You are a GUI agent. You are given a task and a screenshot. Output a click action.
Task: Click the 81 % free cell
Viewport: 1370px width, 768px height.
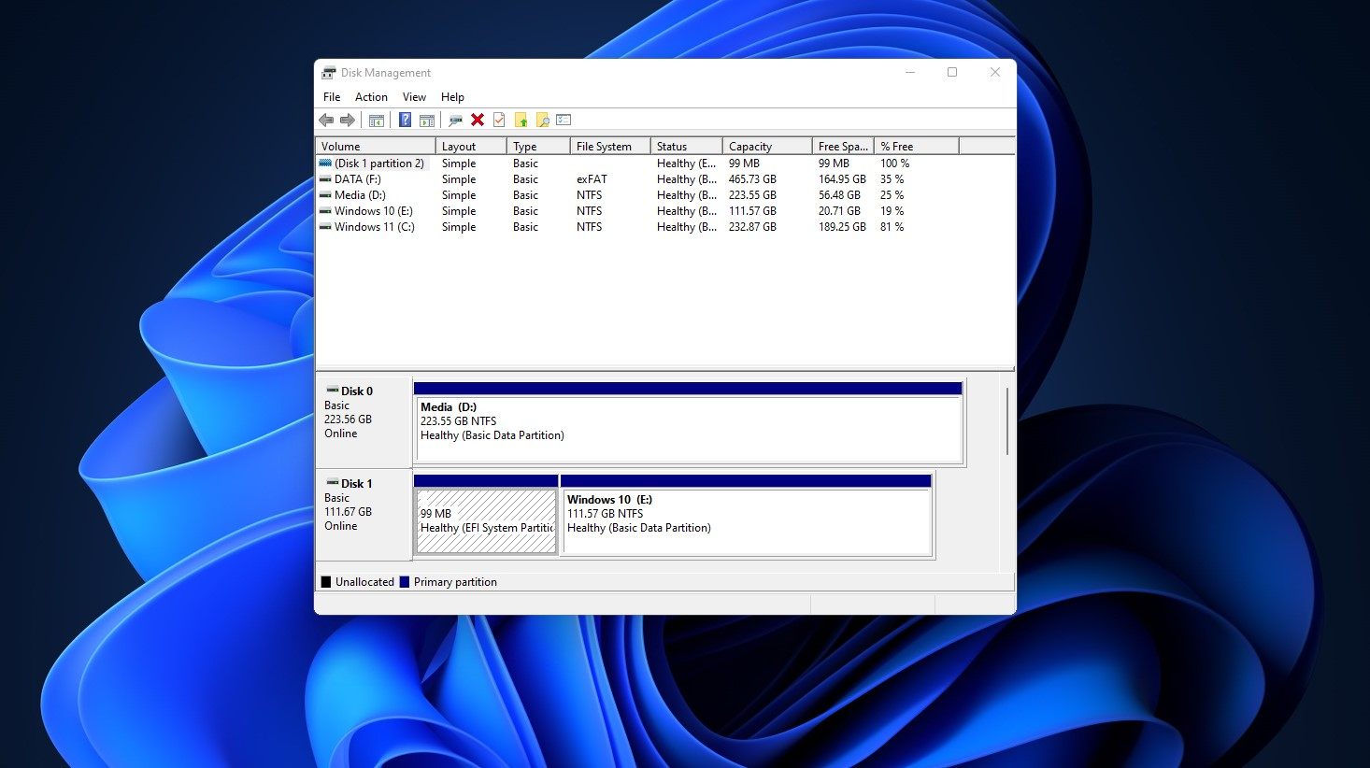coord(892,226)
